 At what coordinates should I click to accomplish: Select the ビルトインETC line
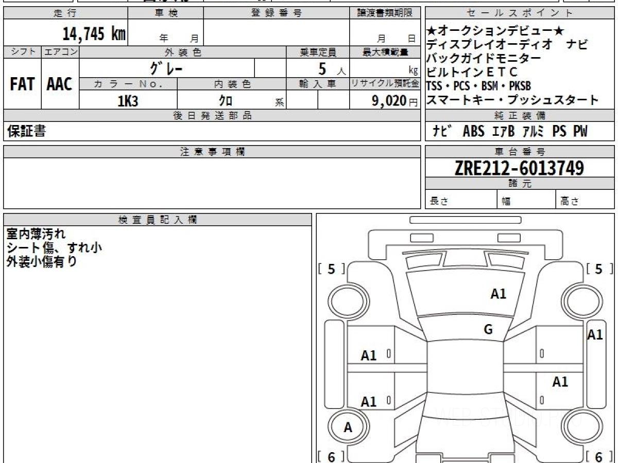(472, 72)
